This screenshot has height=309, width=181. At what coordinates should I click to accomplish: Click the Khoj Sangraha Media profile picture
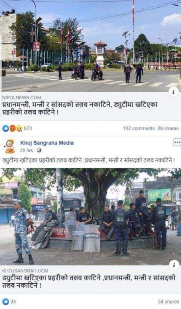pyautogui.click(x=9, y=146)
